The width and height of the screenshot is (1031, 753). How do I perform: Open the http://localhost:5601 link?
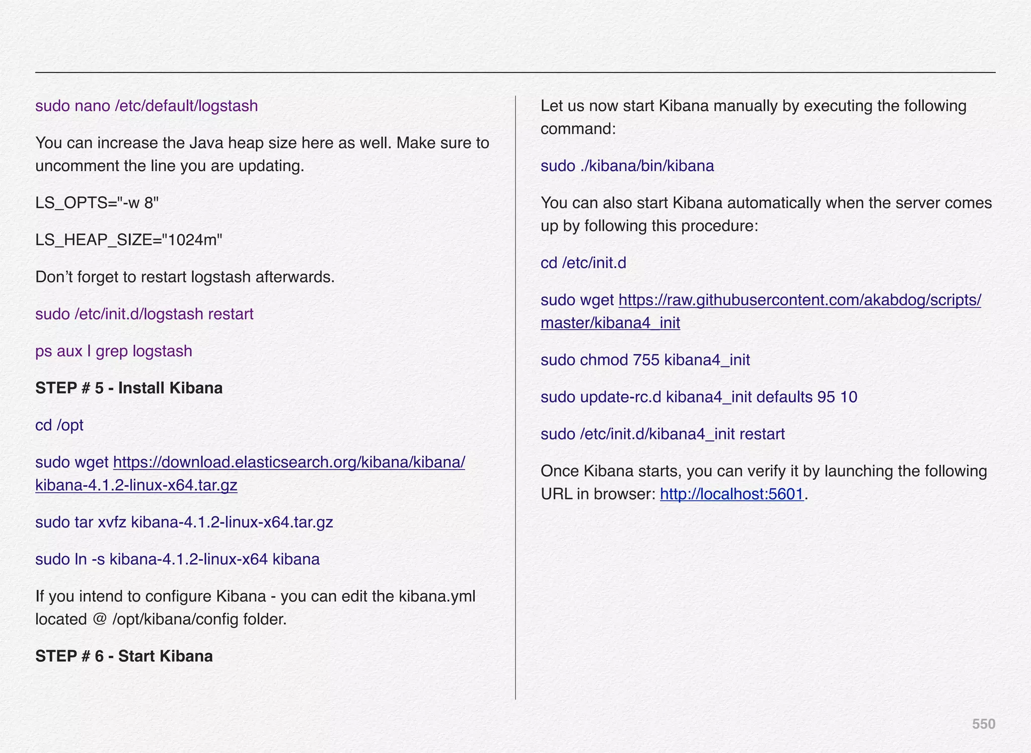click(731, 494)
